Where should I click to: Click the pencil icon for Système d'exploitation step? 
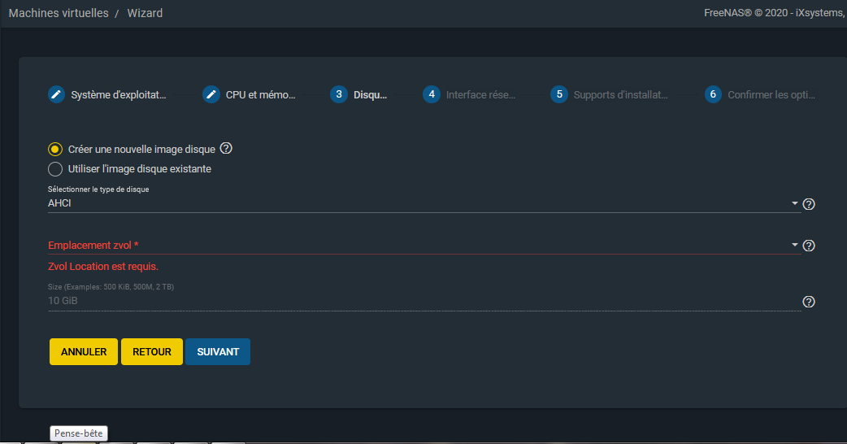56,94
